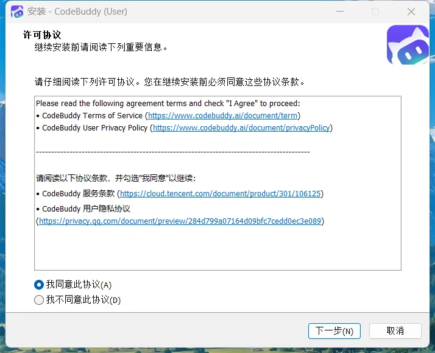
Task: Minimize the installer window
Action: (x=340, y=12)
